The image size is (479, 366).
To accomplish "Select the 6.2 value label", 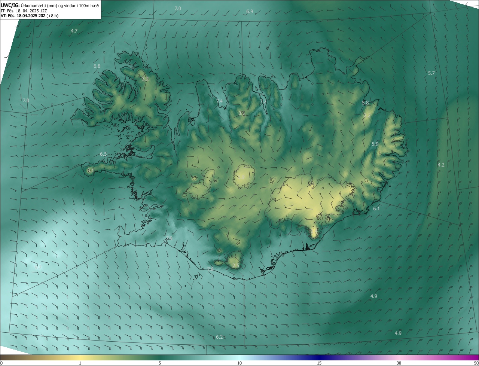I will [219, 337].
